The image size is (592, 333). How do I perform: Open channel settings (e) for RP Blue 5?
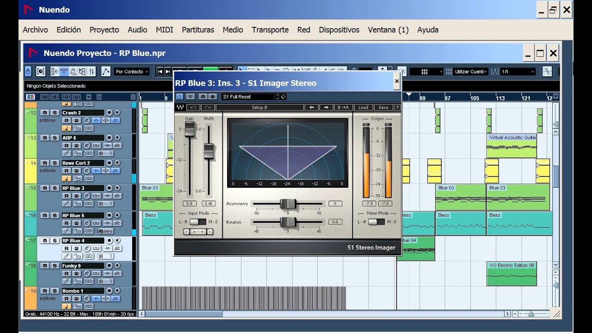pyautogui.click(x=86, y=223)
